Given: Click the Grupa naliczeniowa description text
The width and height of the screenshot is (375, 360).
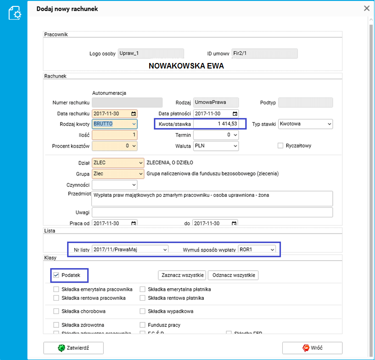Looking at the screenshot, I should [213, 174].
